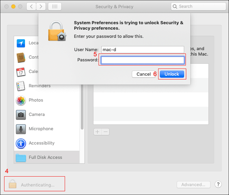
Task: Cancel the password dialog
Action: click(x=143, y=74)
